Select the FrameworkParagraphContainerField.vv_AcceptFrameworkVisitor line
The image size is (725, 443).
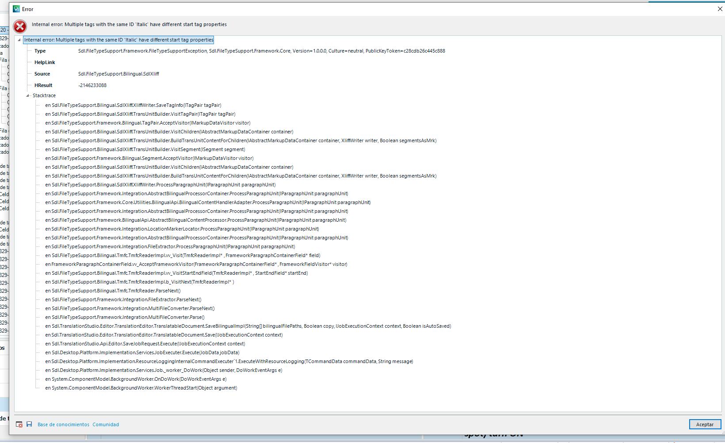tap(196, 264)
